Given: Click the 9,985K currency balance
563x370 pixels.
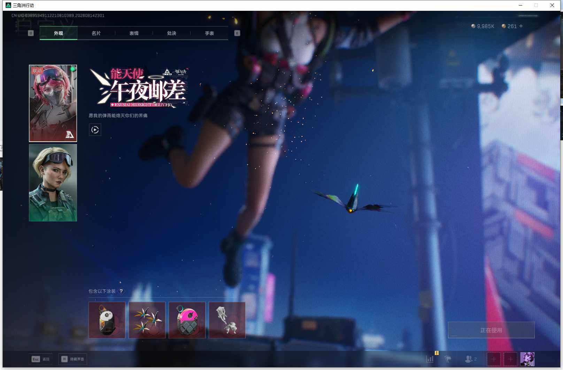Looking at the screenshot, I should coord(483,26).
